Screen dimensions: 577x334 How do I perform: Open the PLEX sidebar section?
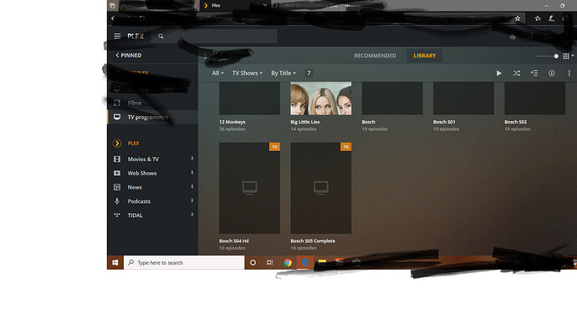coord(133,144)
